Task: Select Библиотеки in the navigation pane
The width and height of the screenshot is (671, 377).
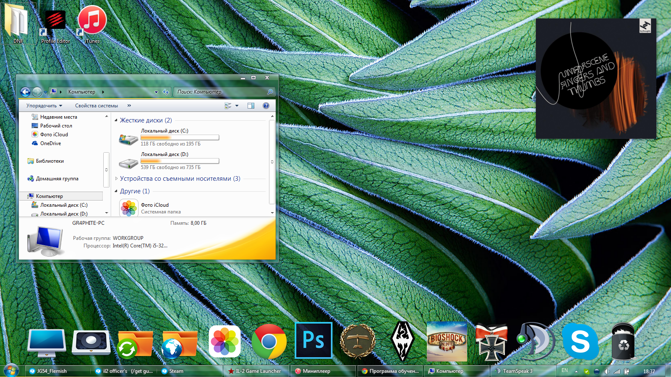Action: tap(50, 161)
